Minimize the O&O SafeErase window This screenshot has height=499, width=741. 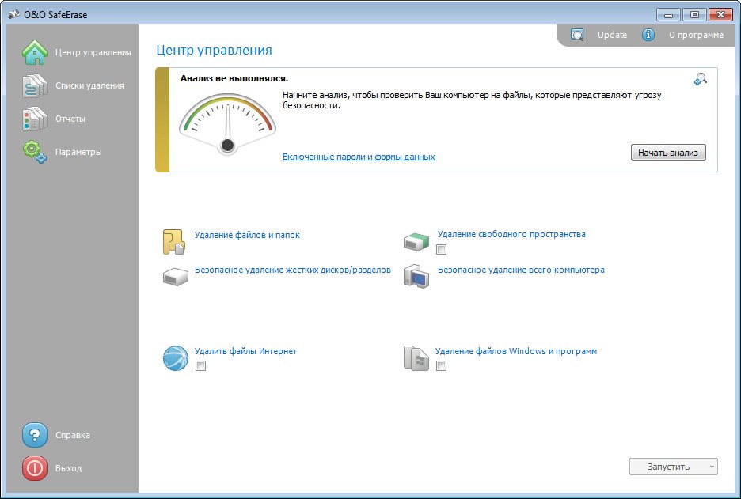669,15
